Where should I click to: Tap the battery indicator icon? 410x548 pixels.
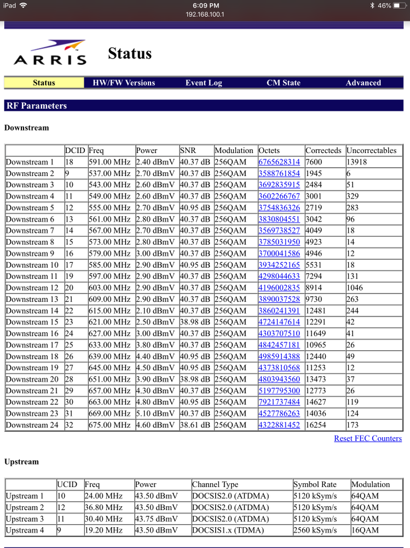(x=400, y=5)
